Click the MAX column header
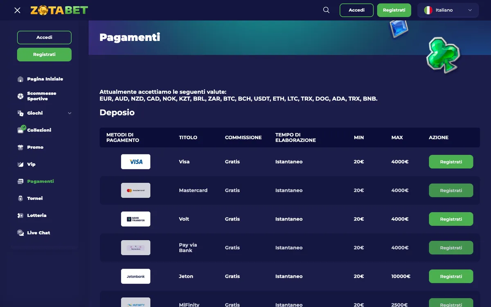 pyautogui.click(x=397, y=138)
